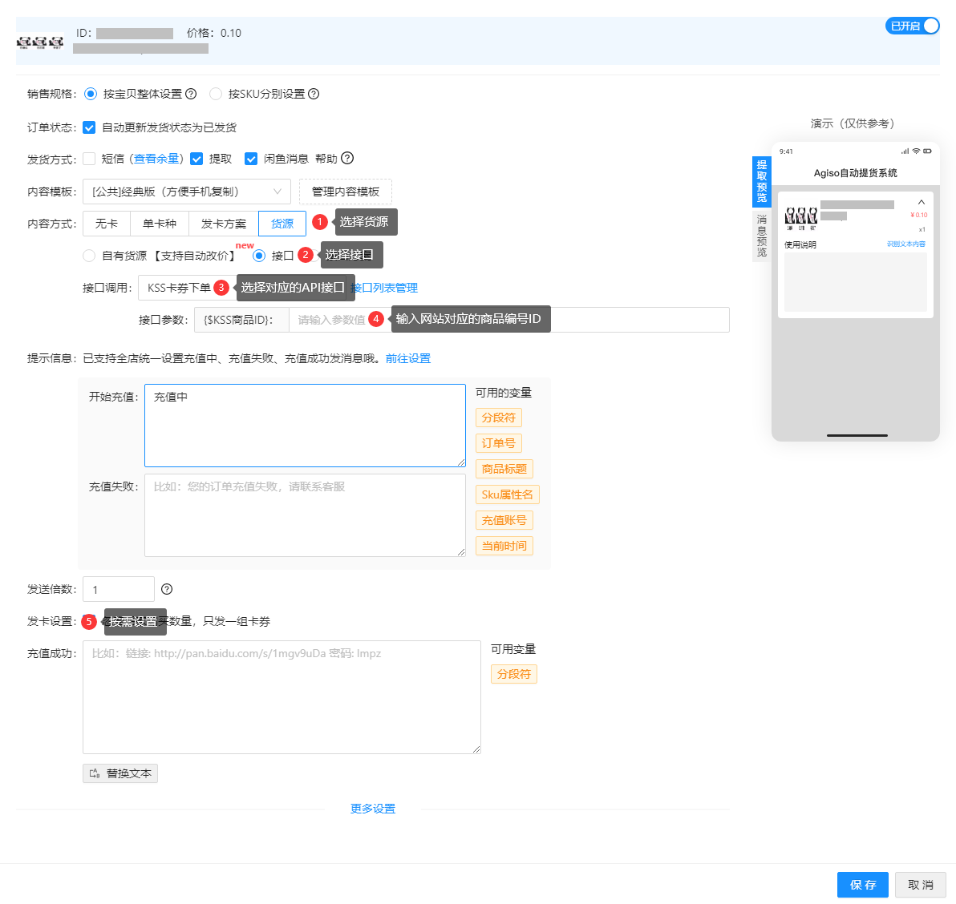Toggle the 已开启 switch off
Image resolution: width=956 pixels, height=904 pixels.
pyautogui.click(x=913, y=26)
